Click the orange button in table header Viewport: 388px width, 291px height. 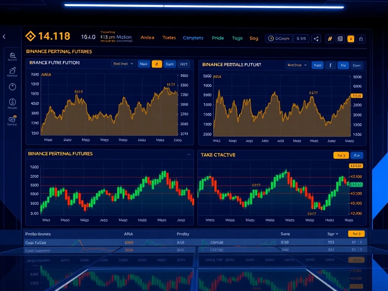pyautogui.click(x=356, y=233)
